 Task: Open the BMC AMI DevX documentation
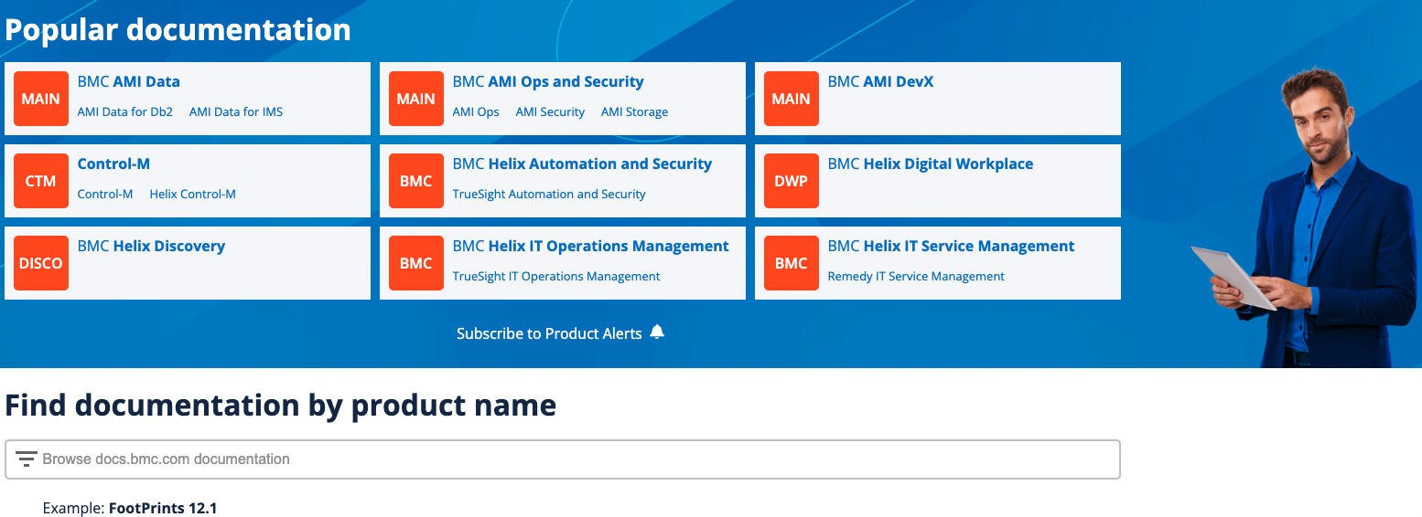point(880,81)
